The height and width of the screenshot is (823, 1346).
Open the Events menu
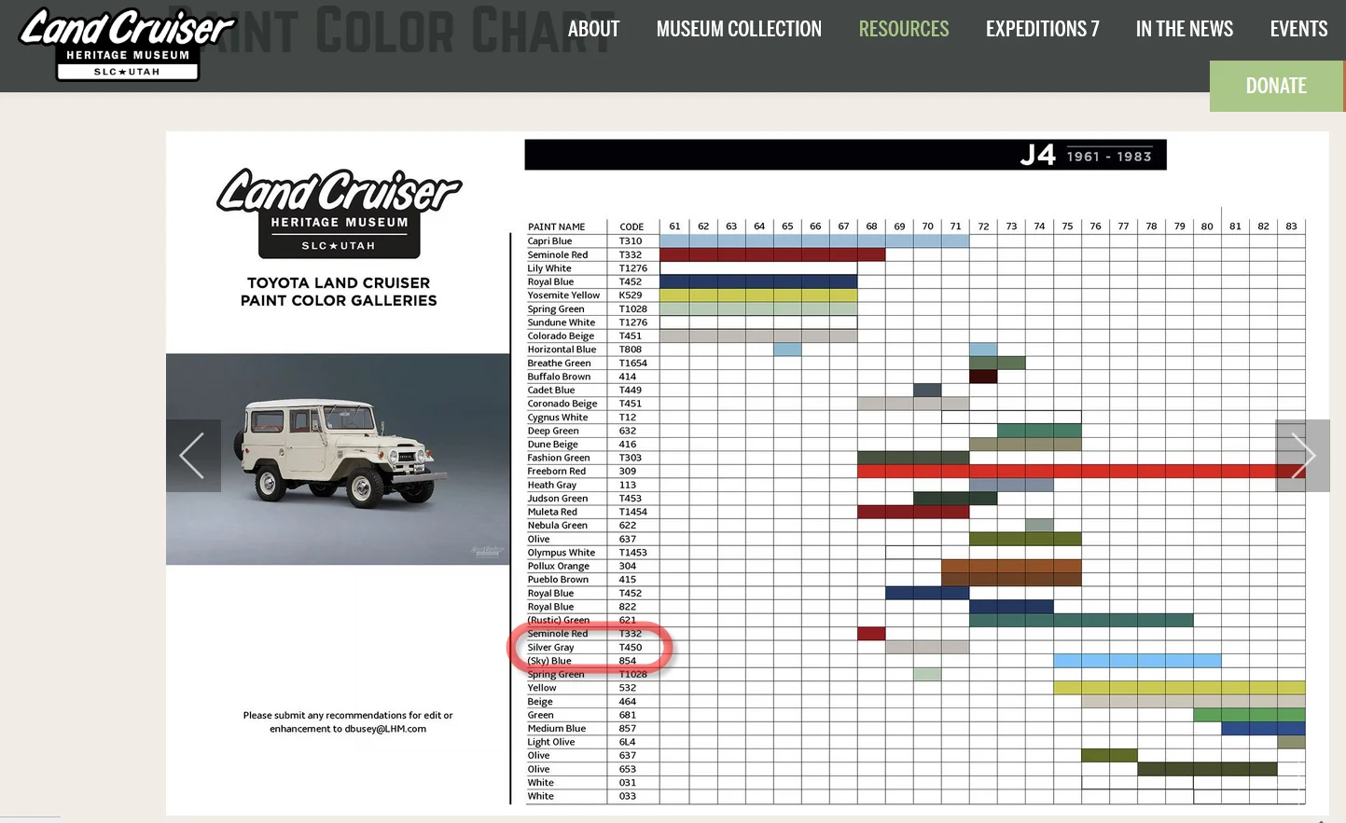1298,29
